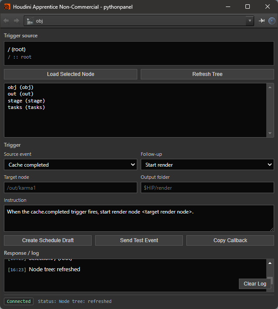Open the Follow-up Start render dropdown
Screen dimensions: 278x309
point(207,164)
